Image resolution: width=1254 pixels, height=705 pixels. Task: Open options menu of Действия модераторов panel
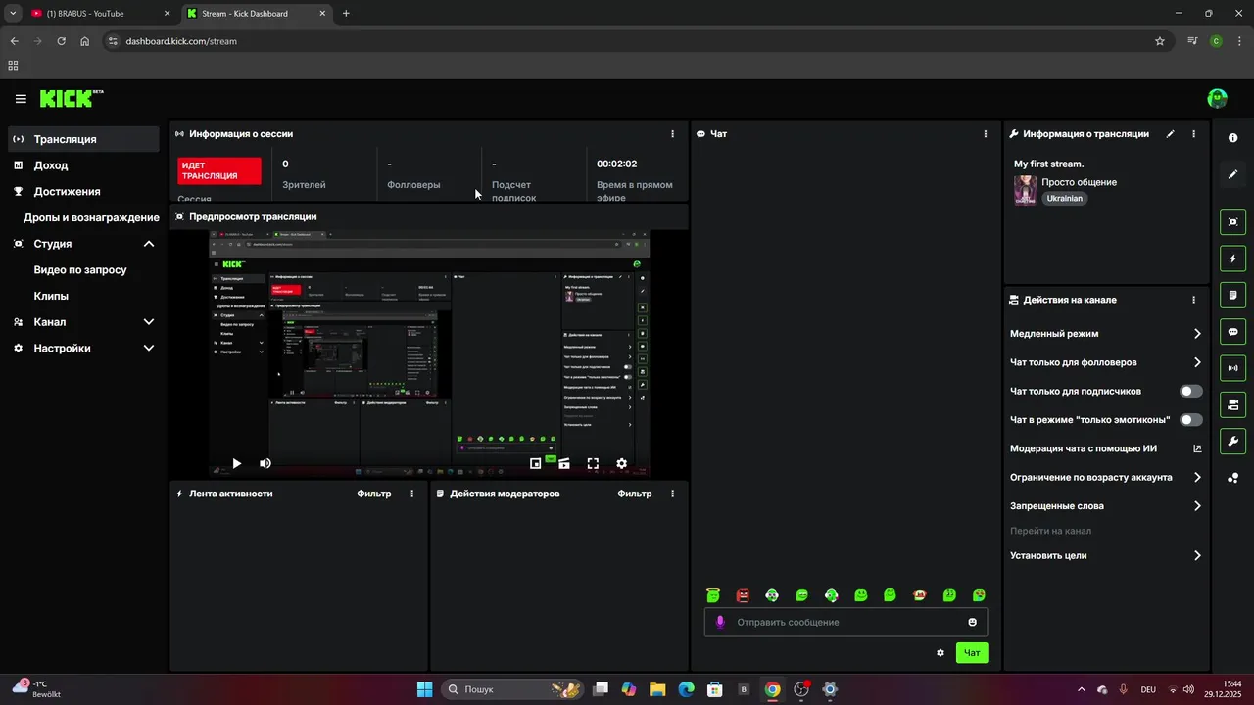[x=672, y=493]
